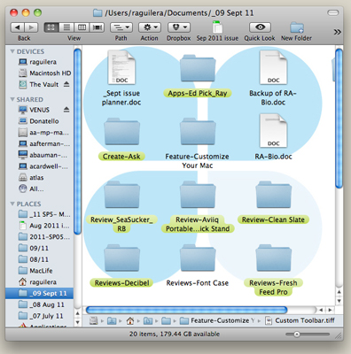Open _11 SP5- M... folder in Places

click(44, 214)
